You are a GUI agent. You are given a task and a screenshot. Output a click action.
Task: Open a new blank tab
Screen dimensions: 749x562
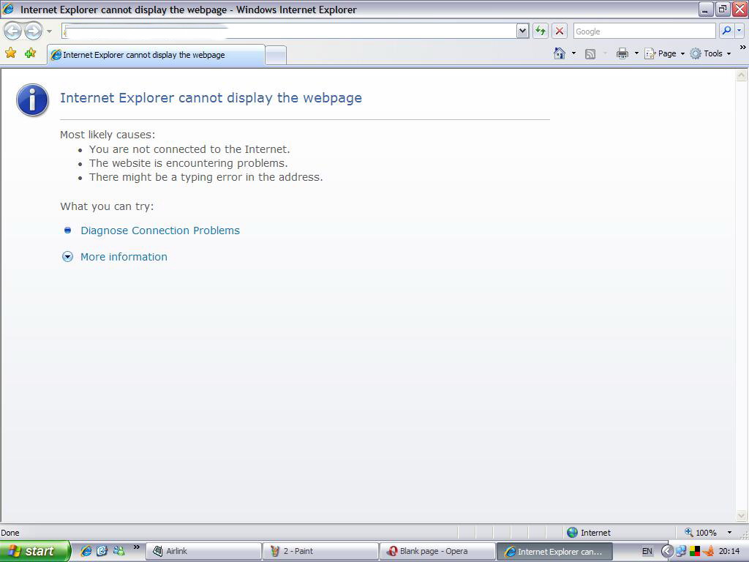pos(276,56)
